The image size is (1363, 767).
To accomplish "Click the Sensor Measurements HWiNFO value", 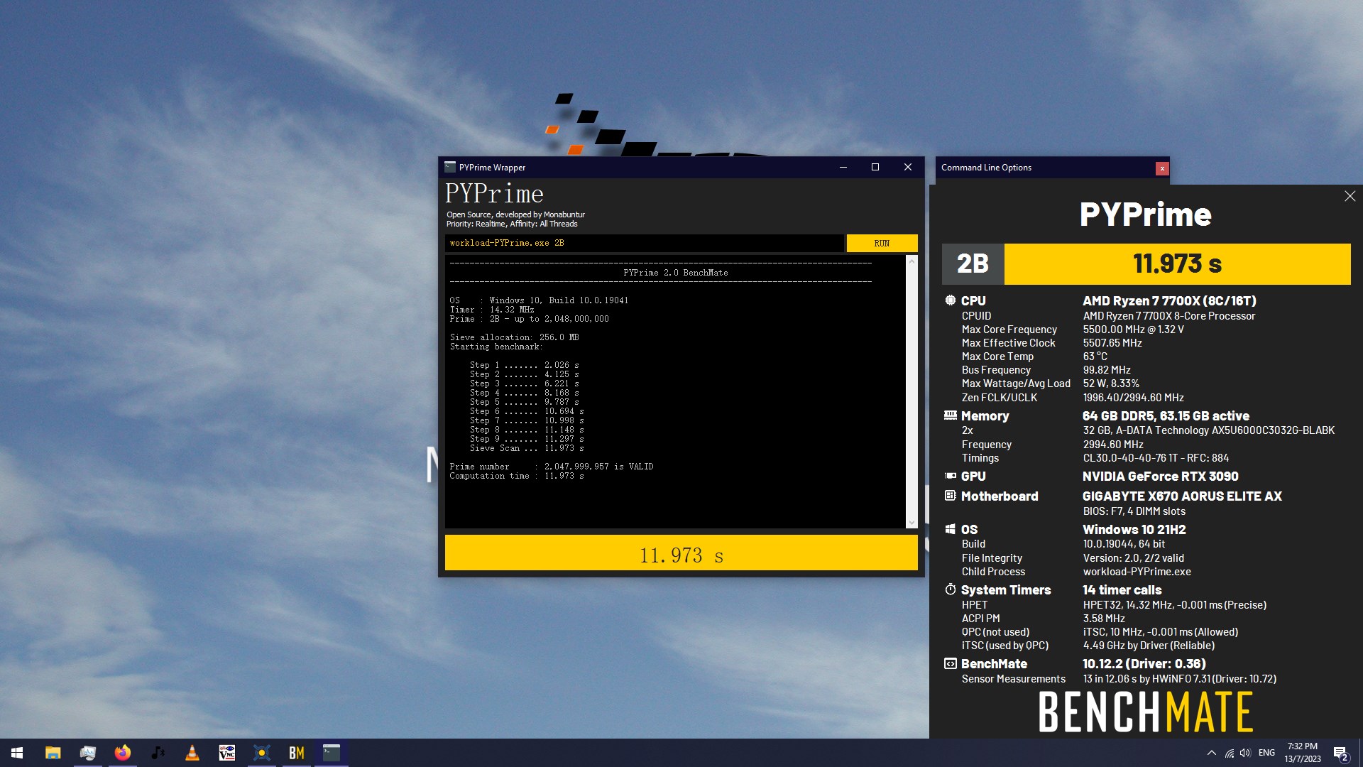I will point(1179,679).
